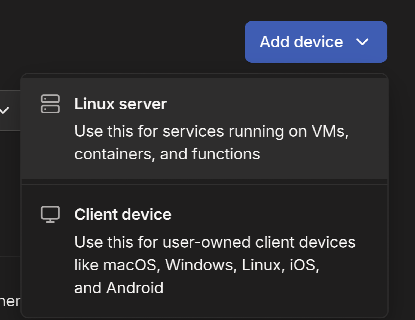Click the "Use this for services running on VMs" description

pos(212,131)
